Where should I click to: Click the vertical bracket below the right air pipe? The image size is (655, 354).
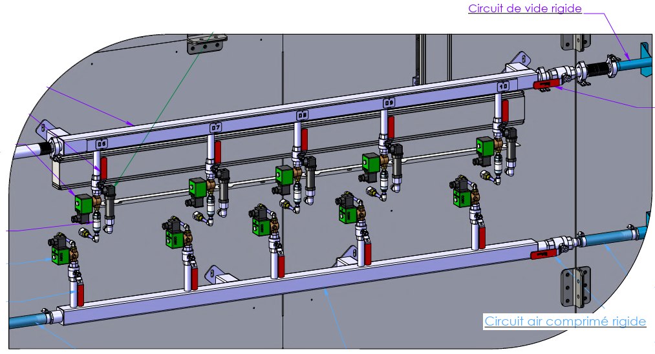point(575,287)
